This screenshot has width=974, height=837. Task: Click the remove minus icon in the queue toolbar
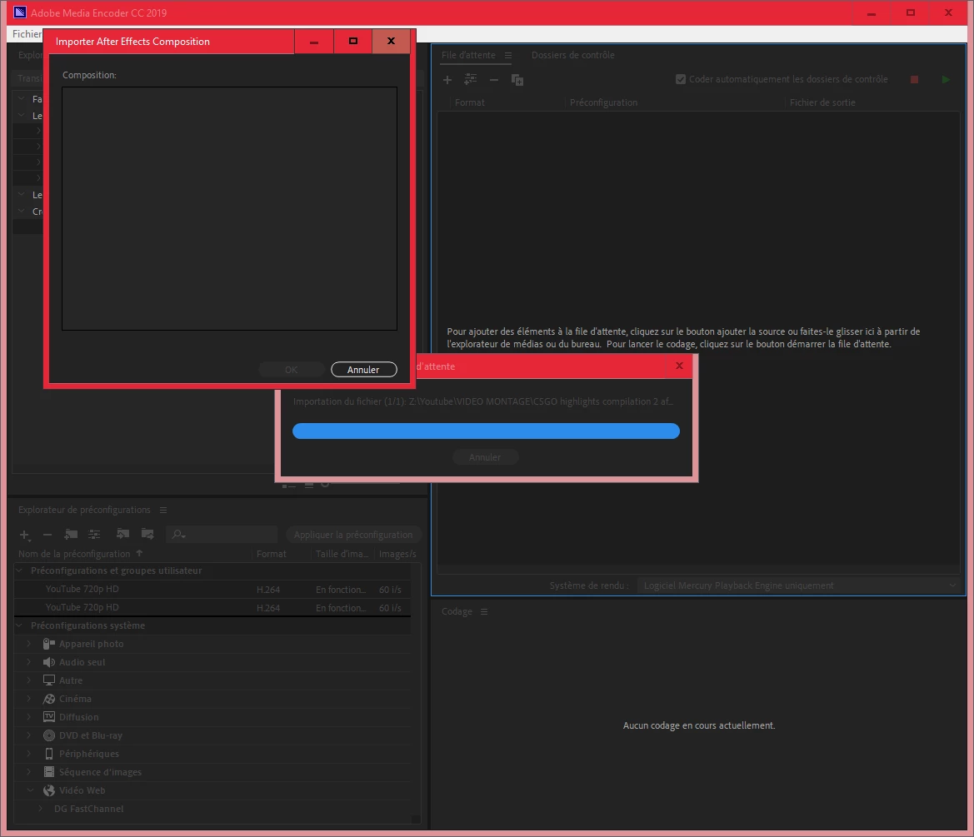tap(494, 79)
